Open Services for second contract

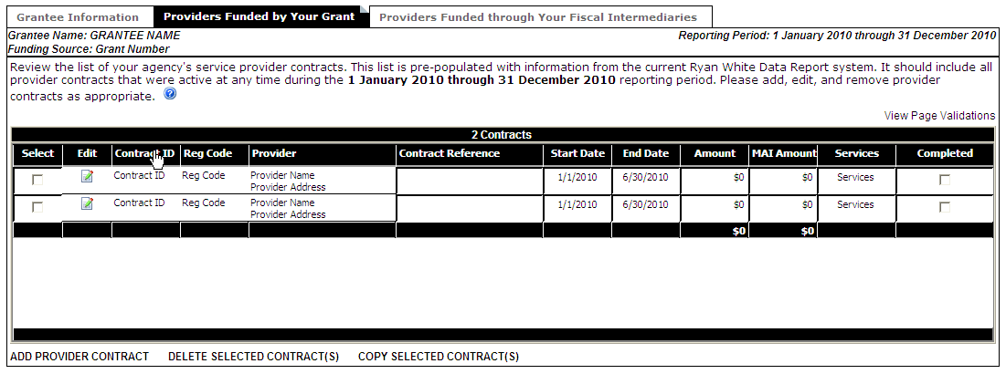point(855,205)
